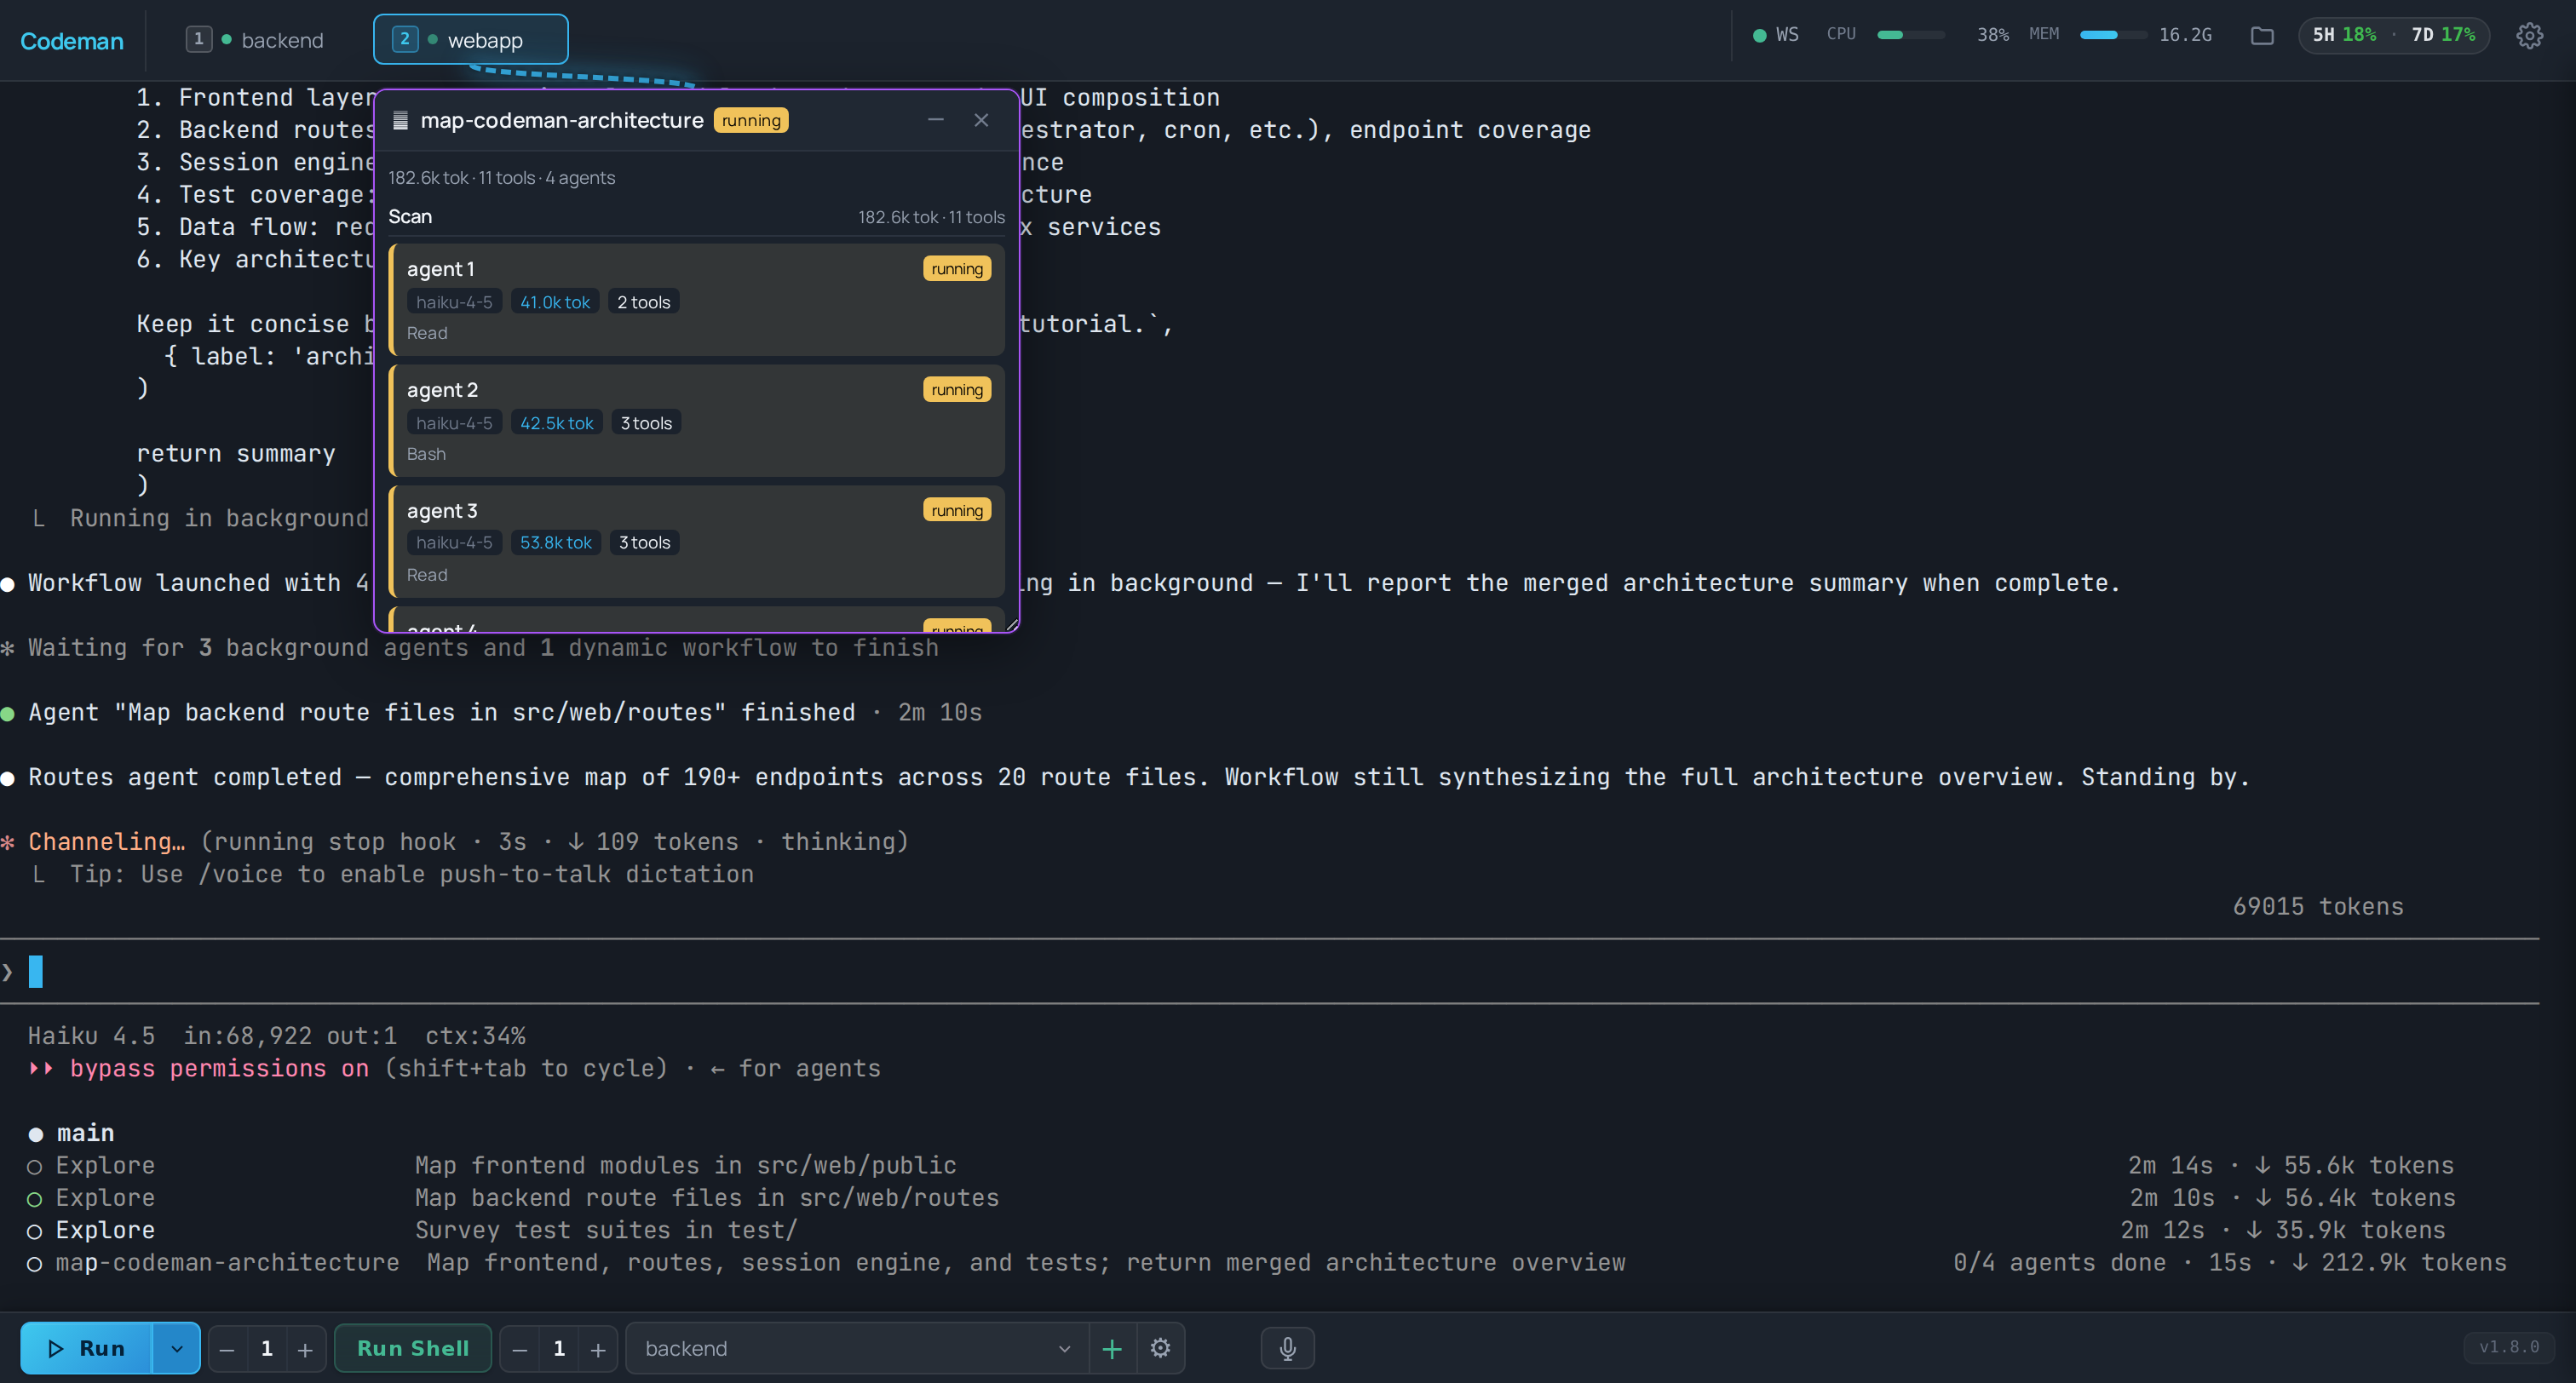Click the 182.6k tok 11 tools 4 agents summary
Viewport: 2576px width, 1383px height.
[x=502, y=178]
